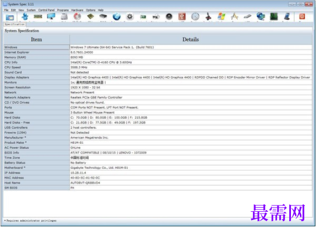Select the Specification tab

tap(15, 24)
